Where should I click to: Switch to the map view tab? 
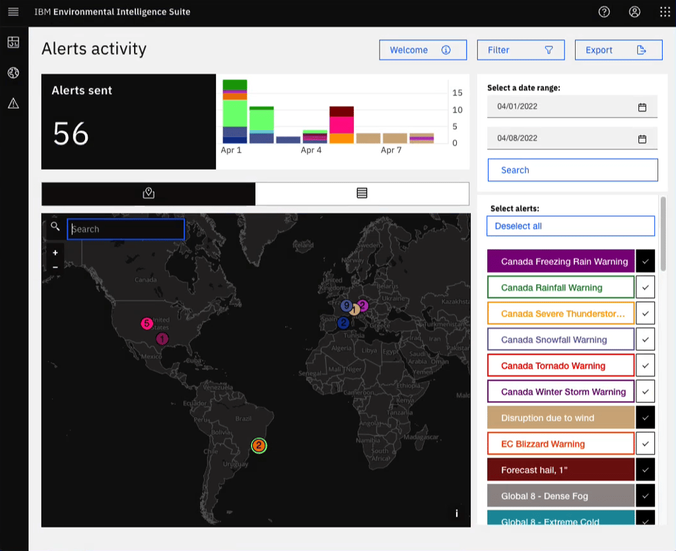click(x=149, y=194)
